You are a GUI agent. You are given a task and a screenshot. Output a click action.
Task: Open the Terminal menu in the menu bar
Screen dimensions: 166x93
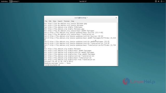pyautogui.click(x=67, y=21)
